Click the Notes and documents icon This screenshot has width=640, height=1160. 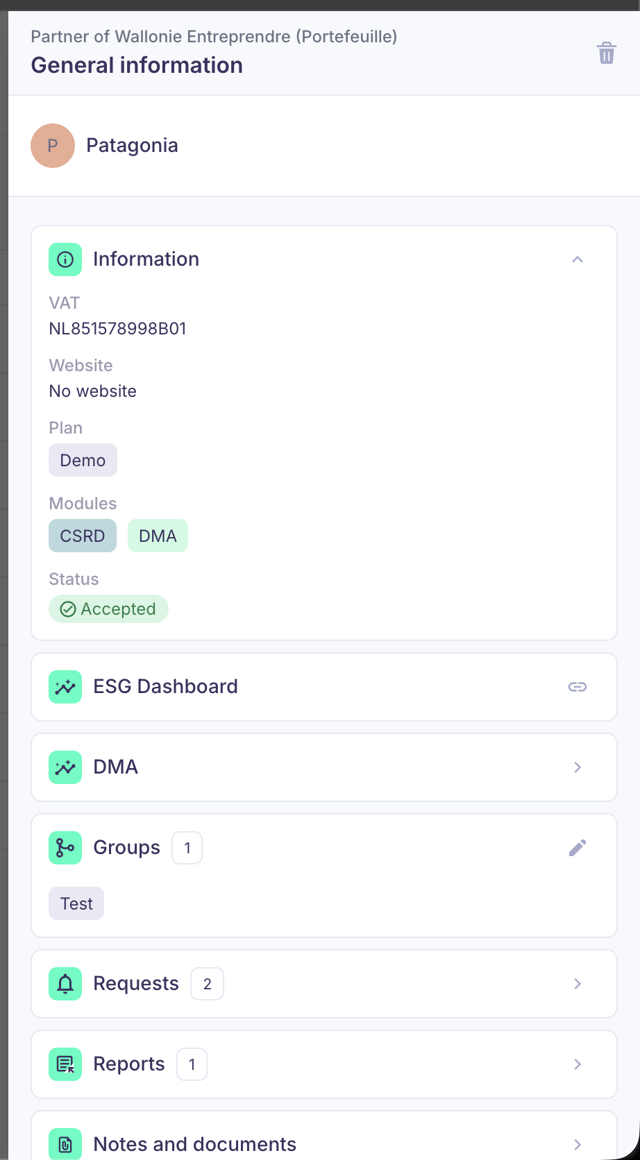tap(65, 1144)
